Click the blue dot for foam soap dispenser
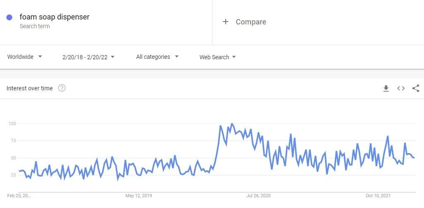Screen dimensions: 424x208 click(9, 17)
